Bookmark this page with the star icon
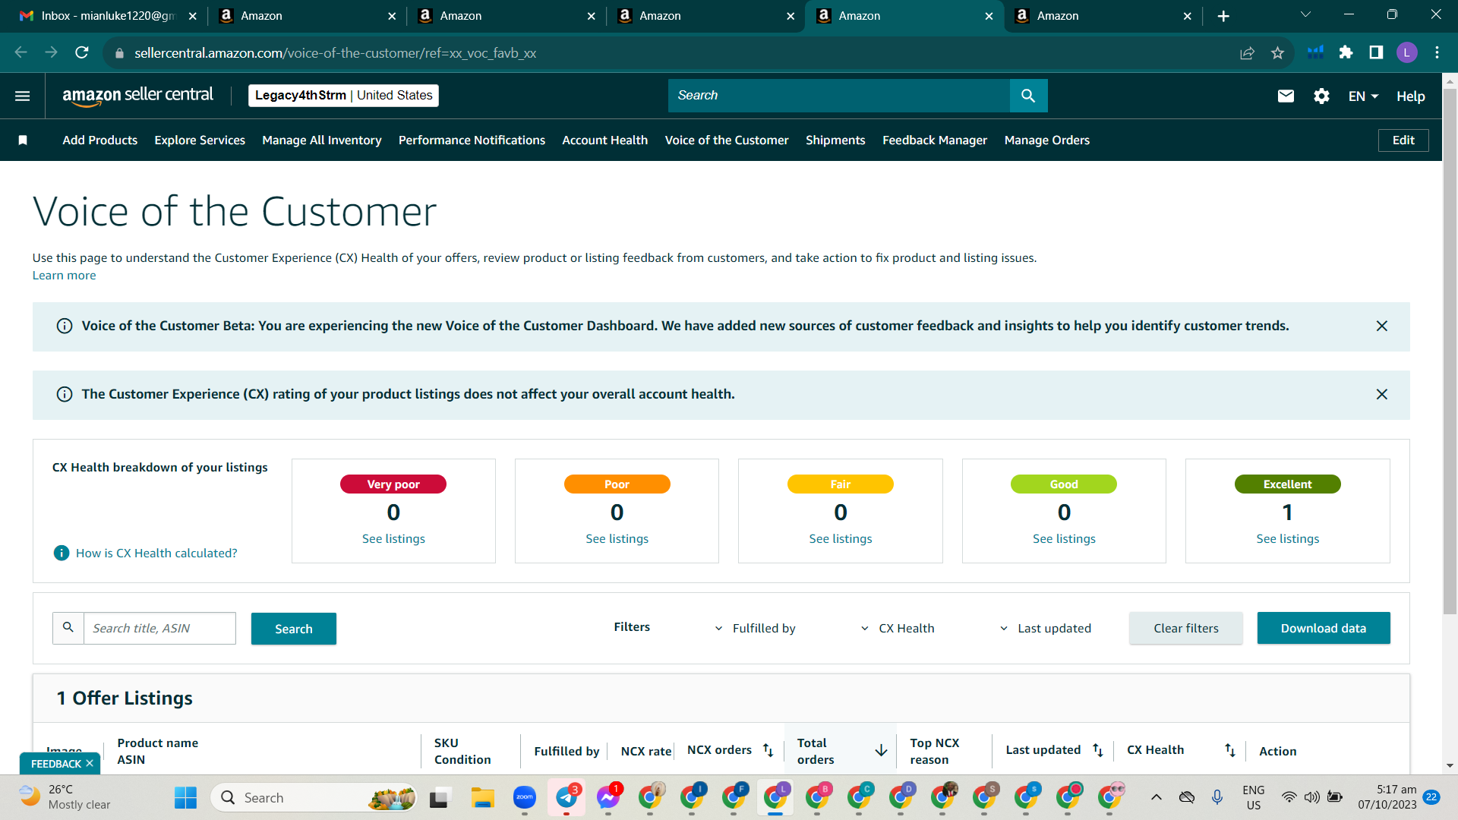This screenshot has height=820, width=1458. [1277, 53]
